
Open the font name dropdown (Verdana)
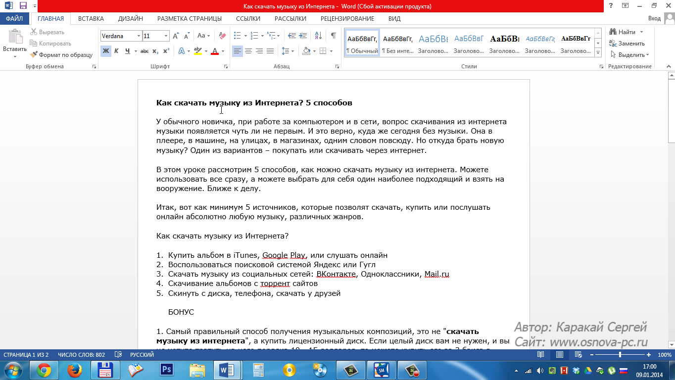click(138, 36)
